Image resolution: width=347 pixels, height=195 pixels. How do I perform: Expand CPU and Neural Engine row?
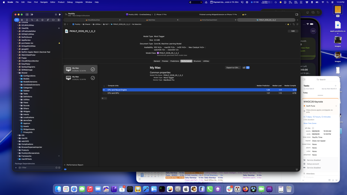104,90
